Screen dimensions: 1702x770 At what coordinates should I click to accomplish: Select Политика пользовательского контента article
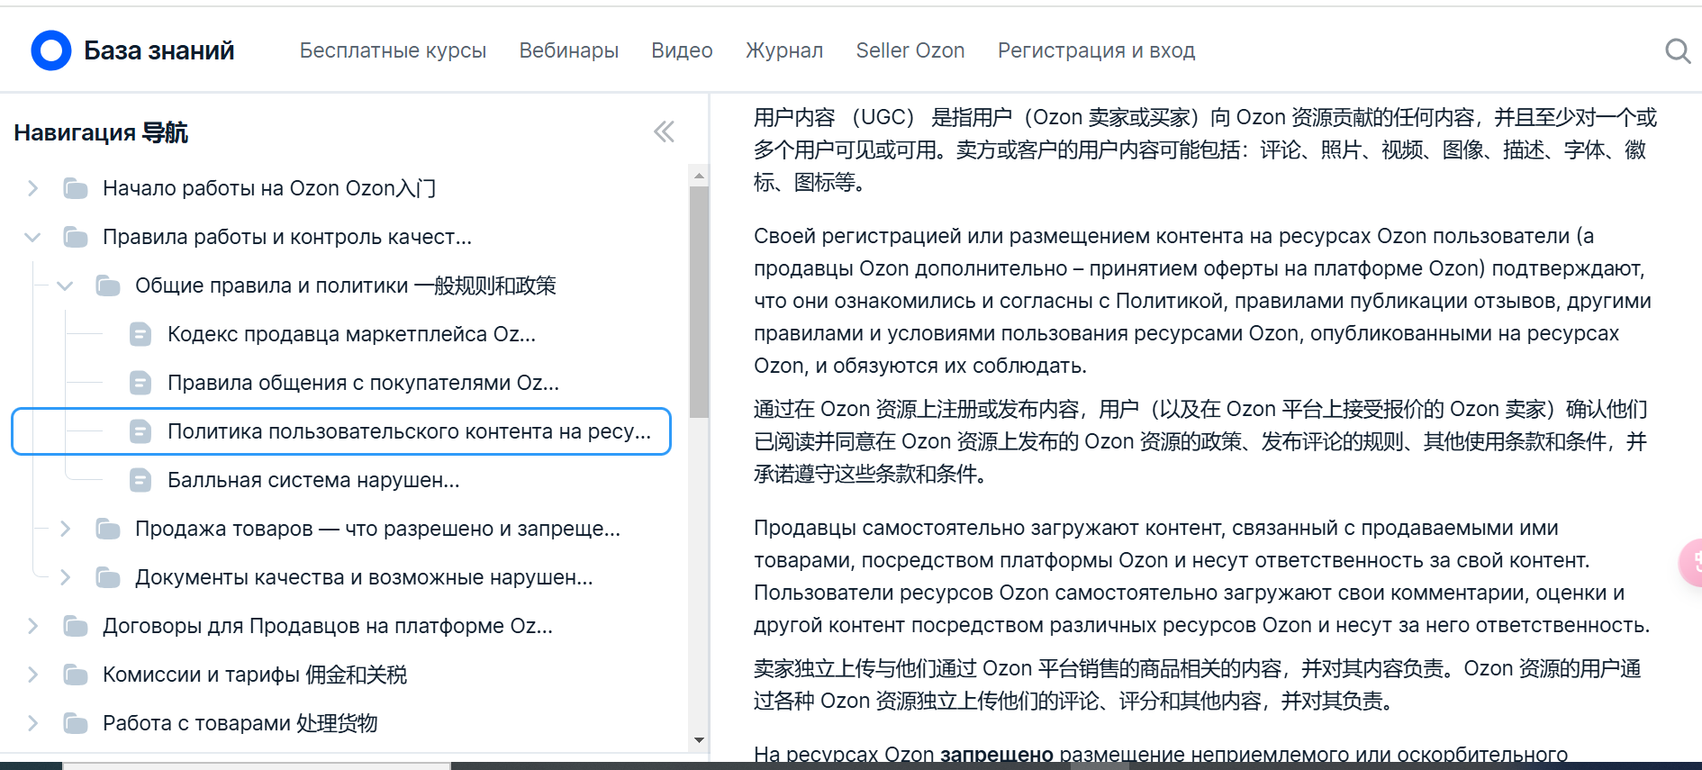coord(409,431)
